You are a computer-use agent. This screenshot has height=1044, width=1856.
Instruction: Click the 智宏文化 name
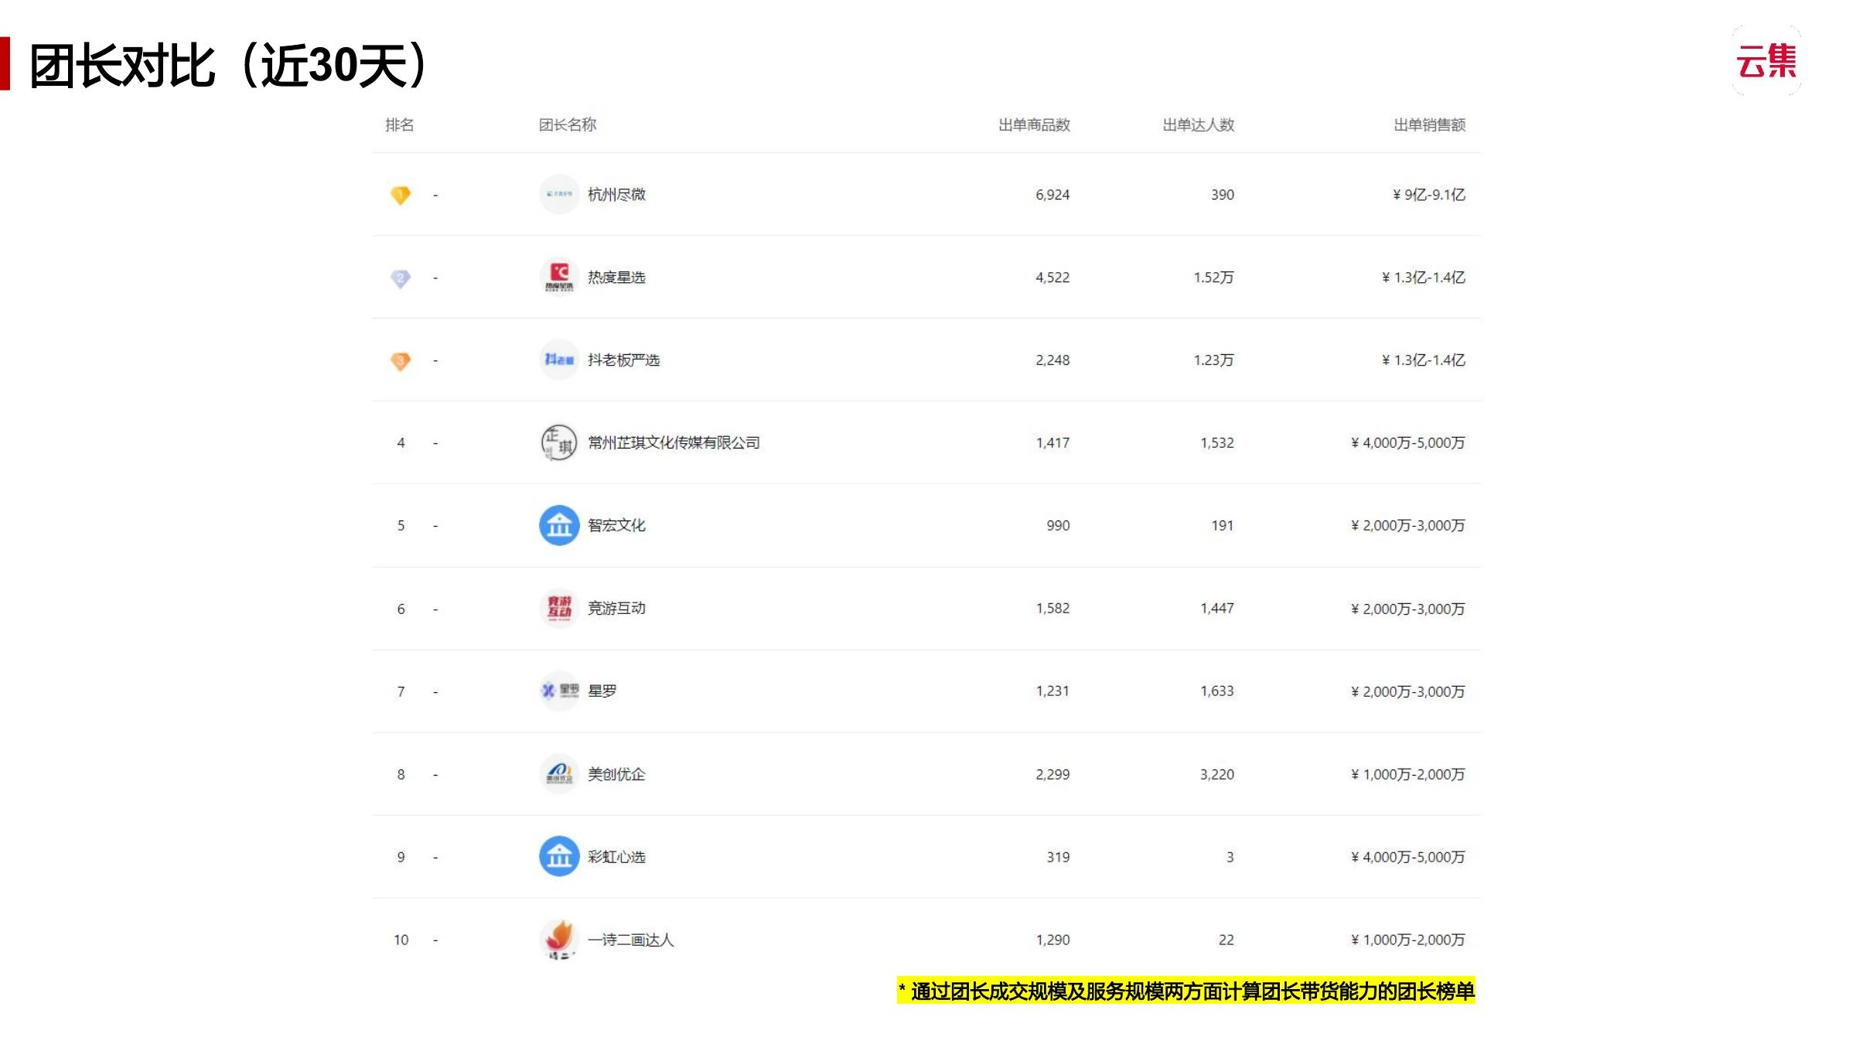pos(616,525)
